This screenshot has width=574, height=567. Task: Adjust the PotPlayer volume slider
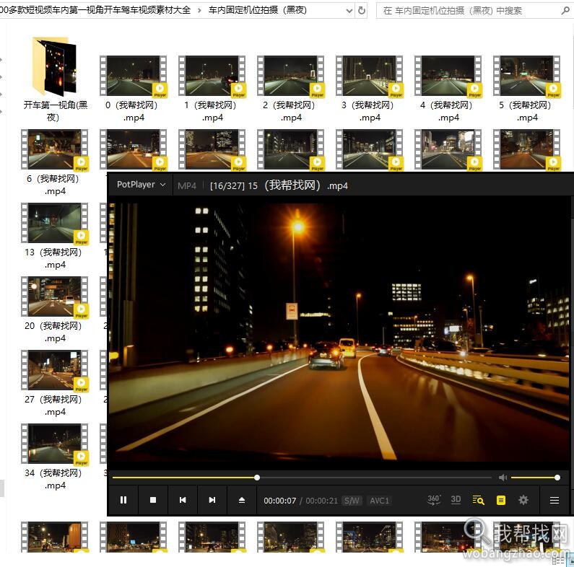534,478
